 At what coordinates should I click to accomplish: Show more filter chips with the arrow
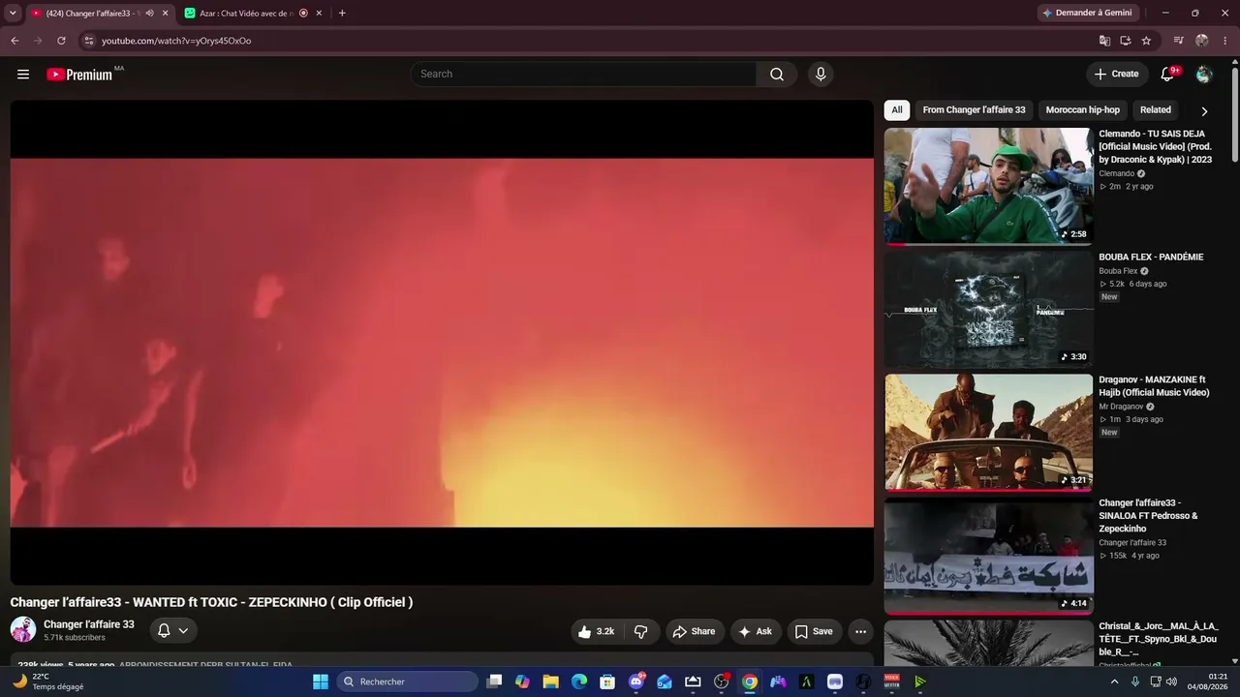point(1204,110)
